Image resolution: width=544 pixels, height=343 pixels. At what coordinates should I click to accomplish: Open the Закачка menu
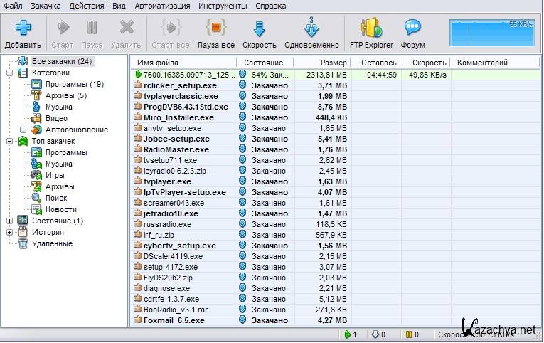46,6
